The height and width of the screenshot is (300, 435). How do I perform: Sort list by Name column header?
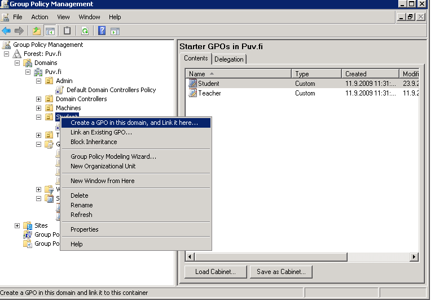point(239,74)
